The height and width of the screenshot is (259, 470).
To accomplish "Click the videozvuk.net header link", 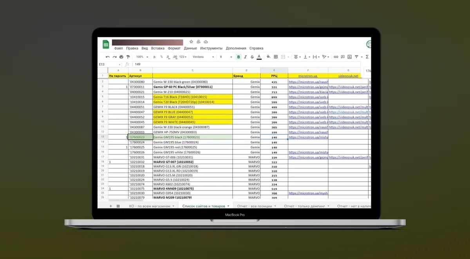I will 348,76.
